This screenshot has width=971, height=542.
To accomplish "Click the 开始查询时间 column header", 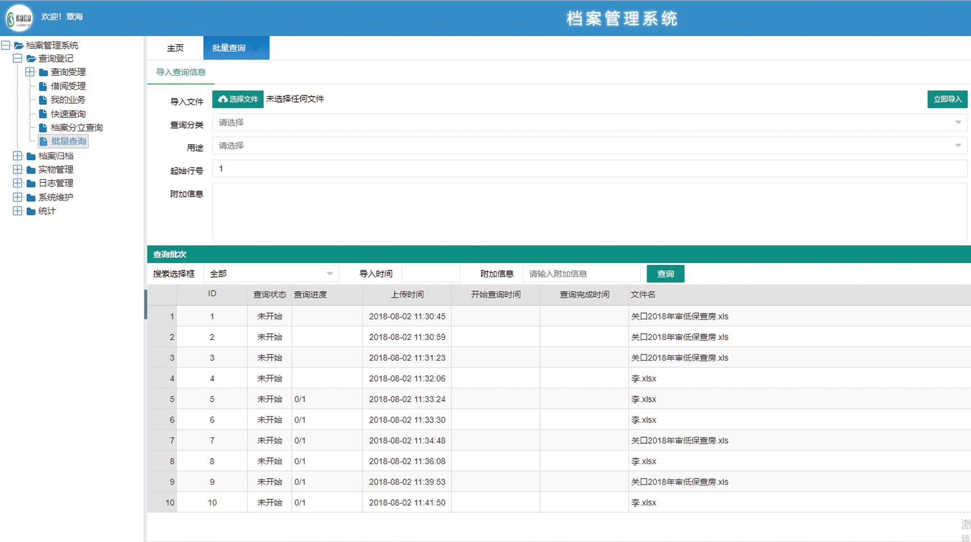I will pyautogui.click(x=496, y=295).
